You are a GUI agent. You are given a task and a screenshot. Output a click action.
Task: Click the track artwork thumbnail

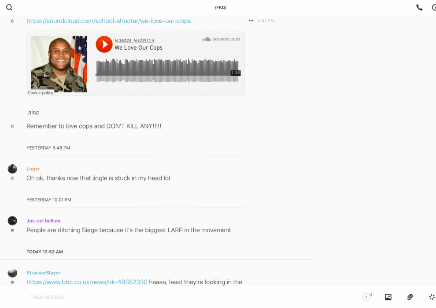coord(59,64)
